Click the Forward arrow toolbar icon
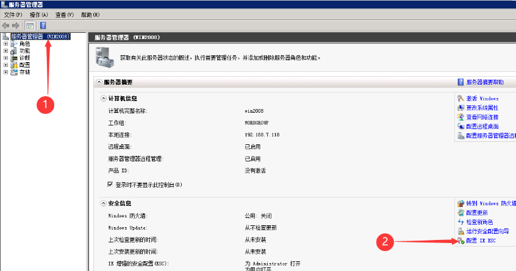Screen dimensions: 516x271 click(x=16, y=26)
